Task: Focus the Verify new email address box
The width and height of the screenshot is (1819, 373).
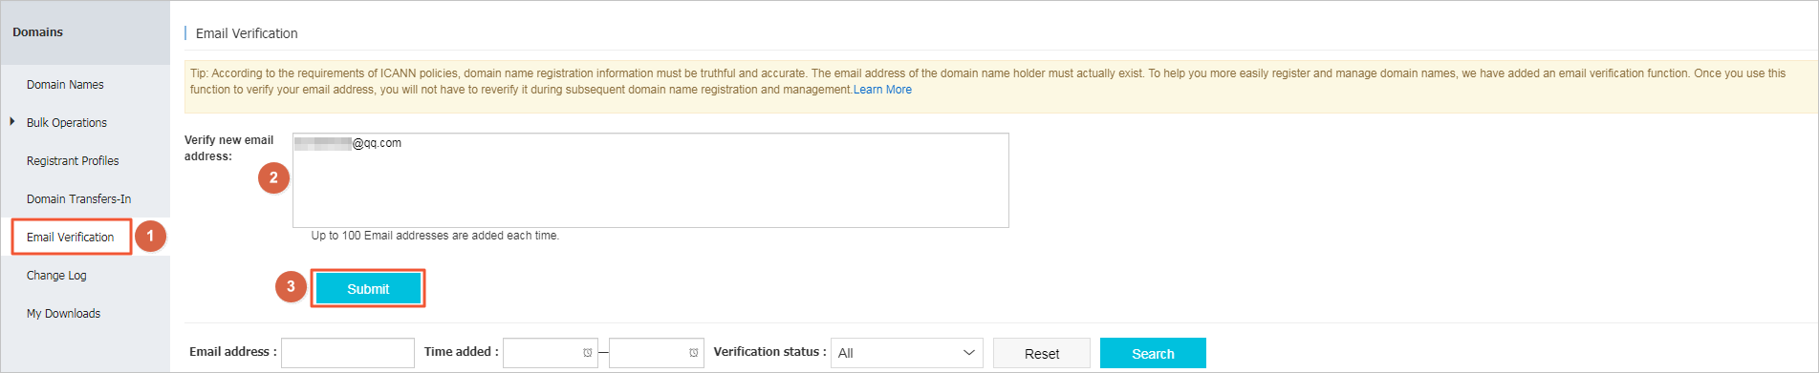Action: click(x=650, y=180)
